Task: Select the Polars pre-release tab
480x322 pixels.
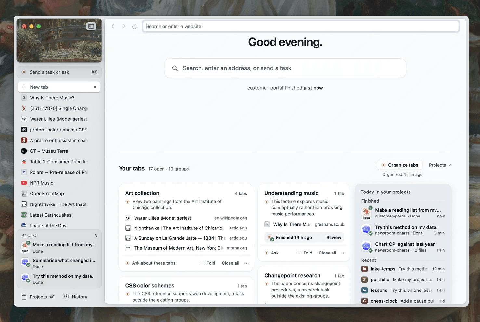Action: point(59,172)
